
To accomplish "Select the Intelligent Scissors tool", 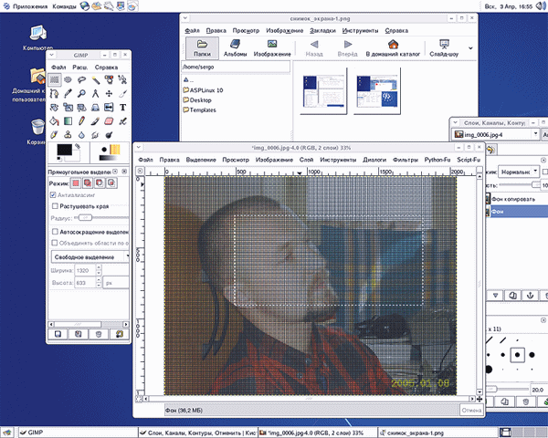I will [122, 80].
